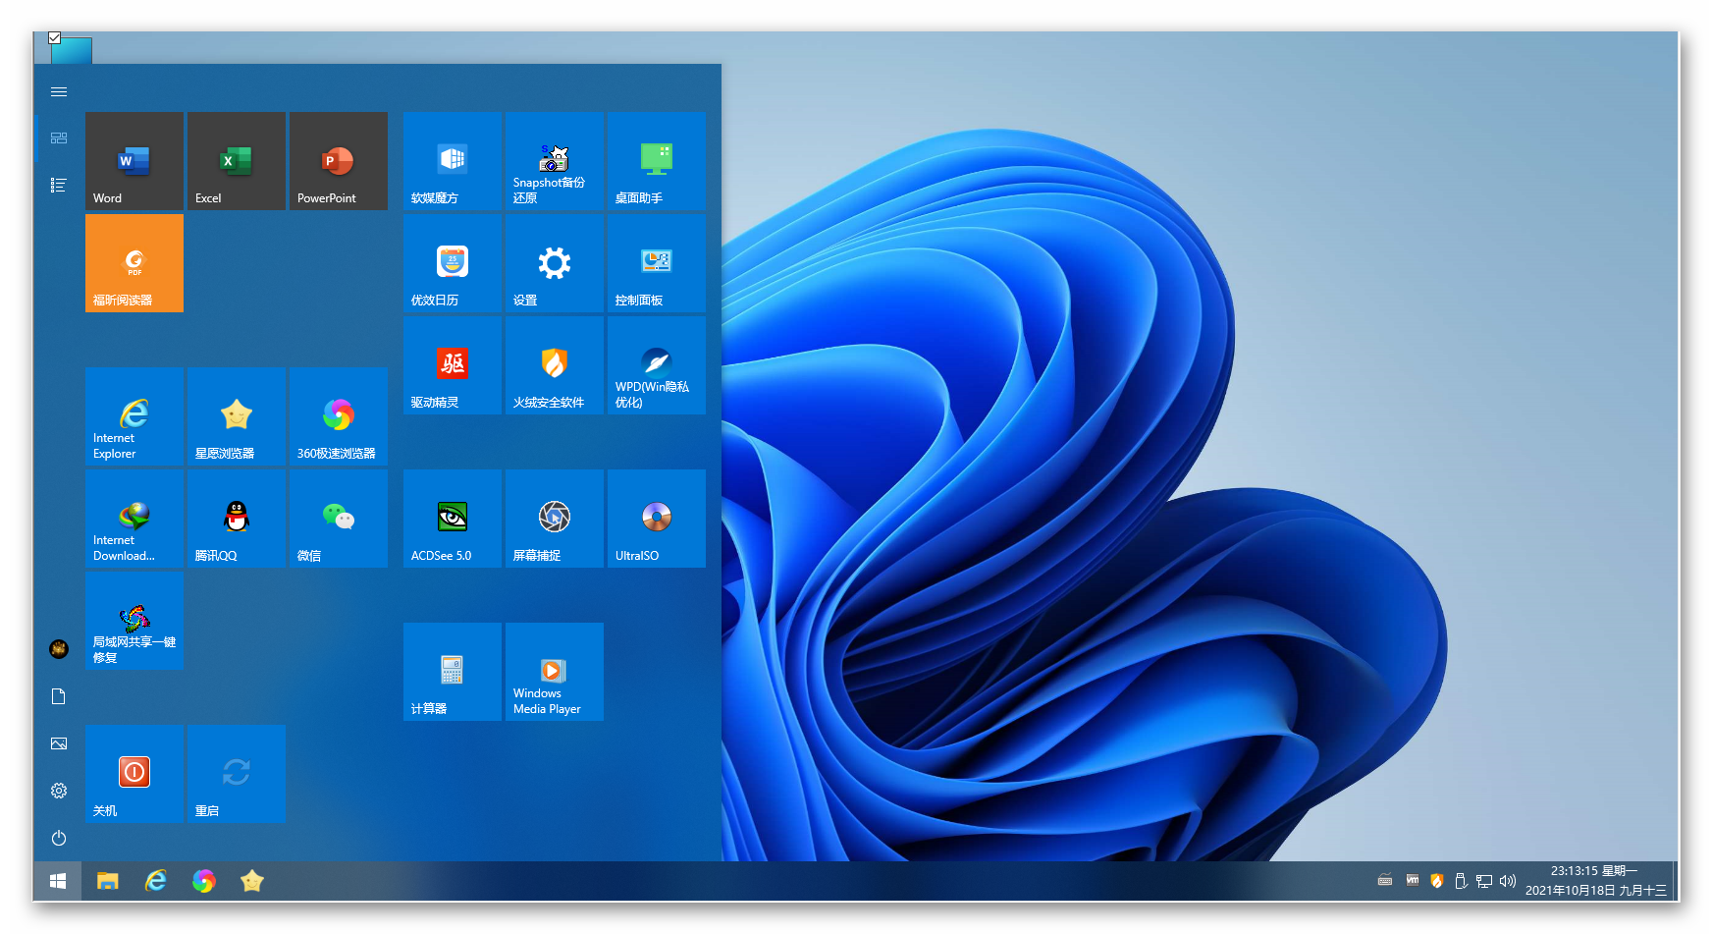Click the show desktop strip at the taskbar end
This screenshot has height=934, width=1712.
tap(1675, 882)
